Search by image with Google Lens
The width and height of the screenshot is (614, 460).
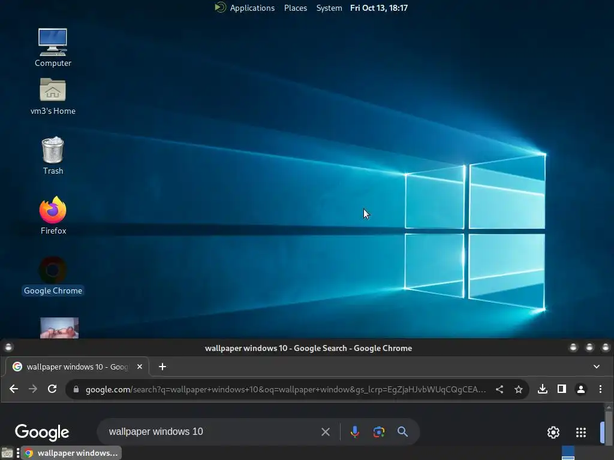pyautogui.click(x=379, y=432)
